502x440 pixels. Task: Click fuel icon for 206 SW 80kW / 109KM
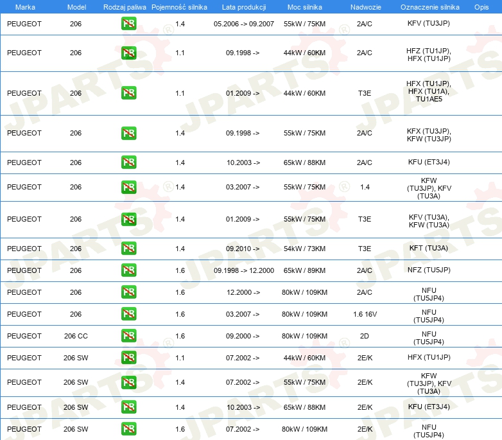click(x=128, y=429)
